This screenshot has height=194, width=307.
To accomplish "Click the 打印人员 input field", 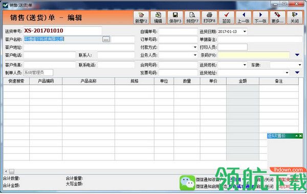I will [x=232, y=47].
